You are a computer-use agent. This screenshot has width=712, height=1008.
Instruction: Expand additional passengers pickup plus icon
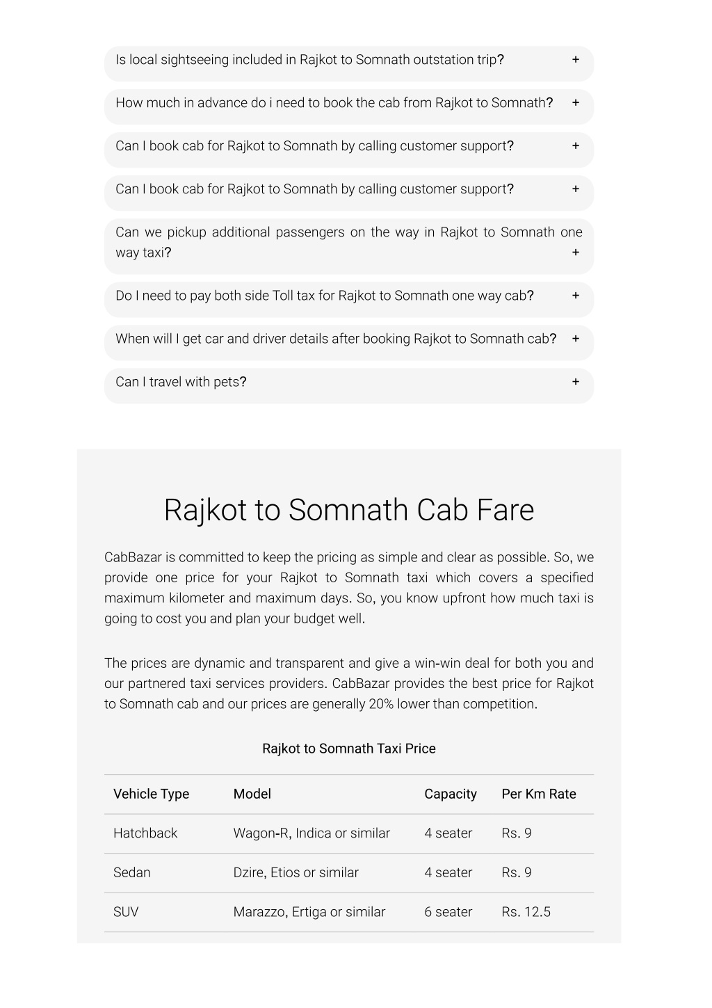[x=575, y=253]
